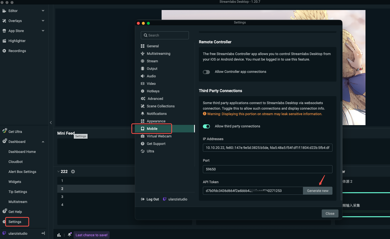Click the API Token field
Screen dimensions: 390x239
253,191
